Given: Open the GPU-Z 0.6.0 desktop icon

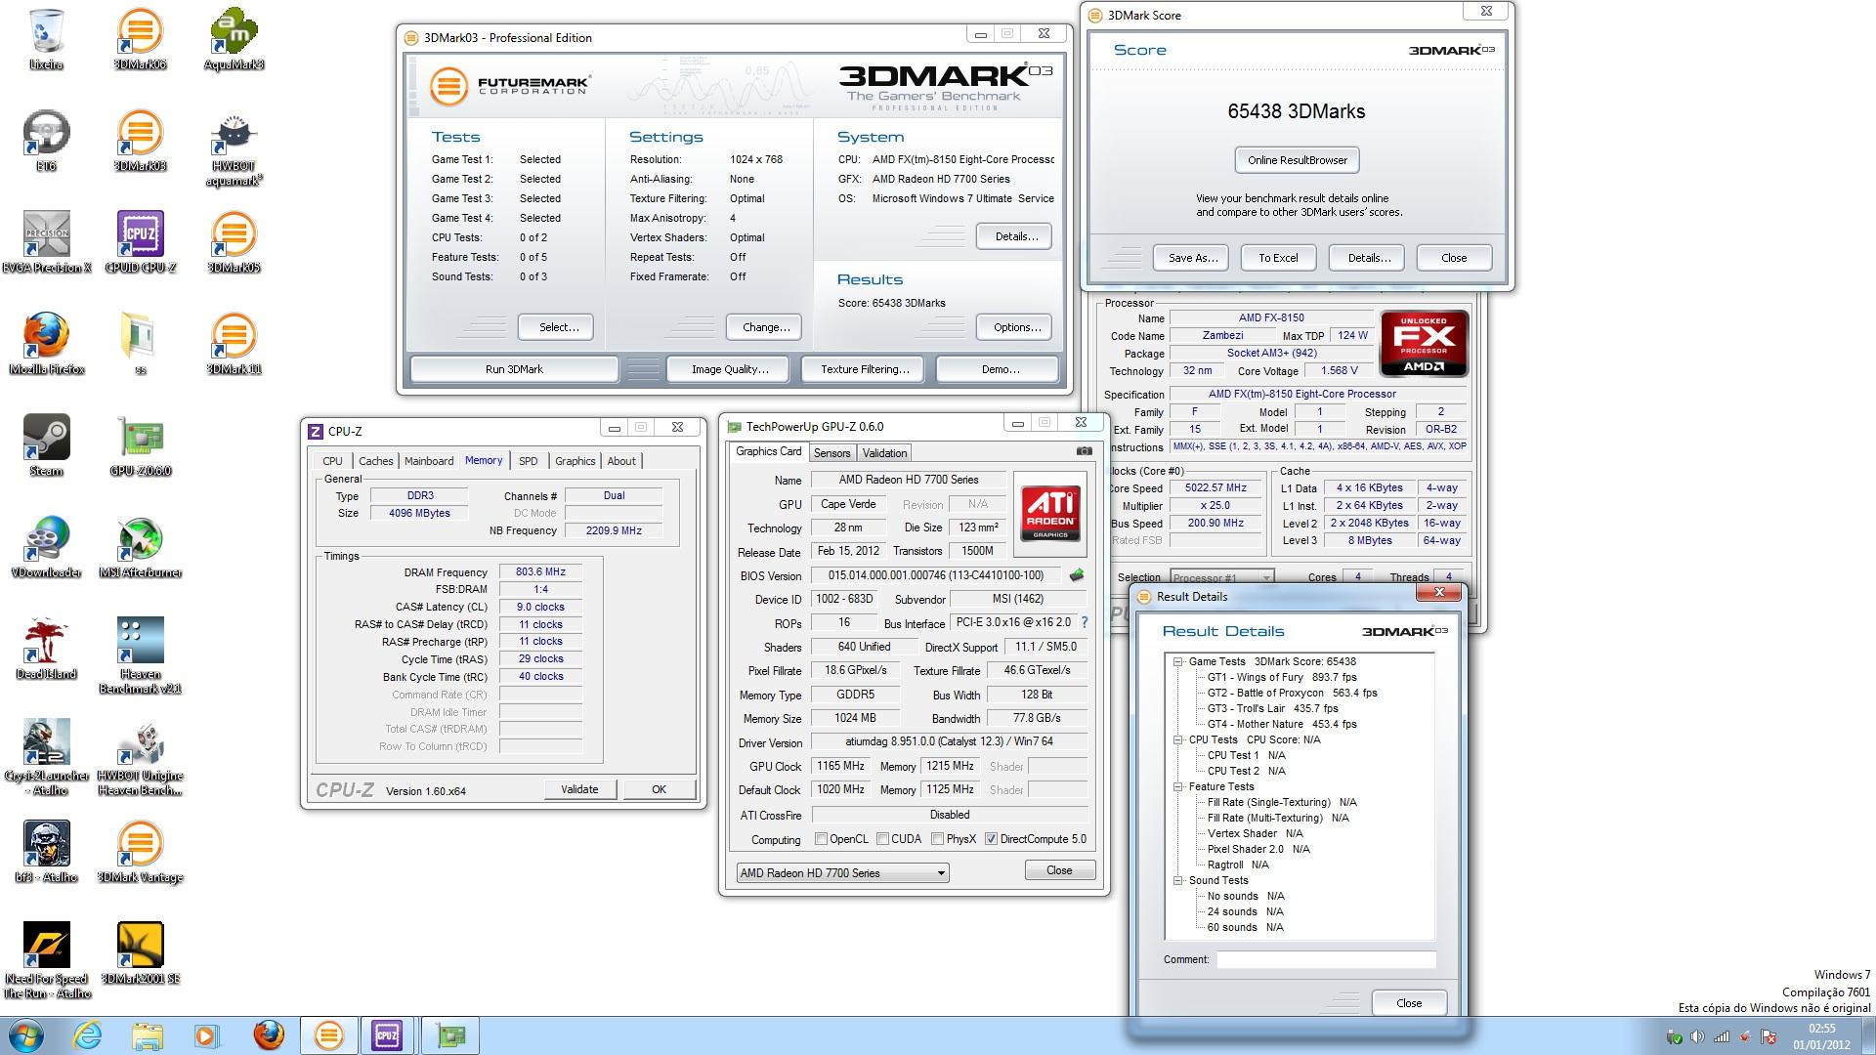Looking at the screenshot, I should [x=140, y=445].
